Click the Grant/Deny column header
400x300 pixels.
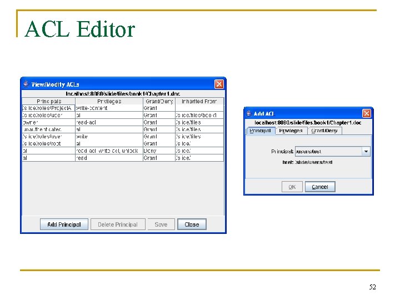pyautogui.click(x=159, y=101)
